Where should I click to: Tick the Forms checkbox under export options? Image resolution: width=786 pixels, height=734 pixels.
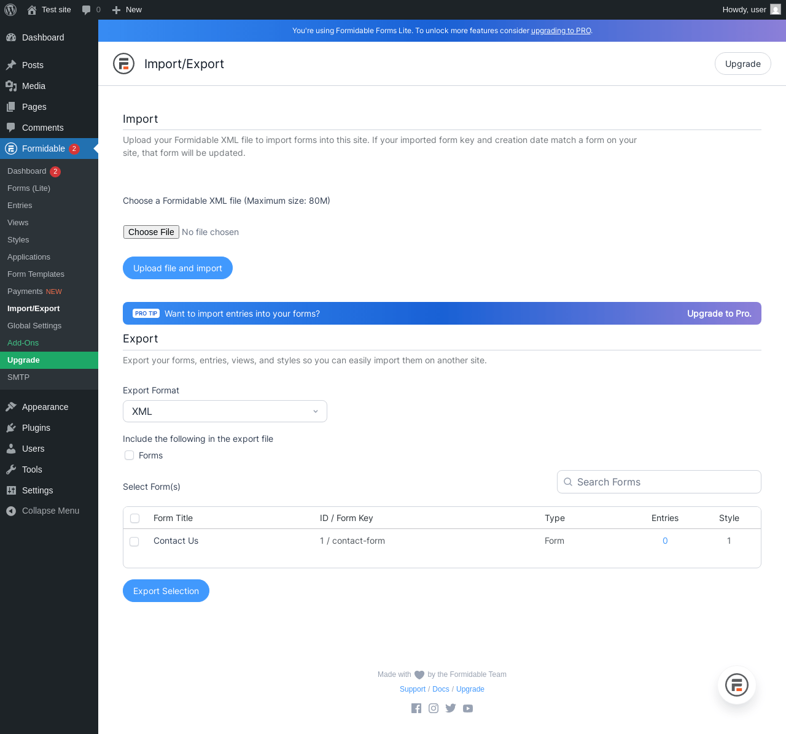pyautogui.click(x=129, y=455)
